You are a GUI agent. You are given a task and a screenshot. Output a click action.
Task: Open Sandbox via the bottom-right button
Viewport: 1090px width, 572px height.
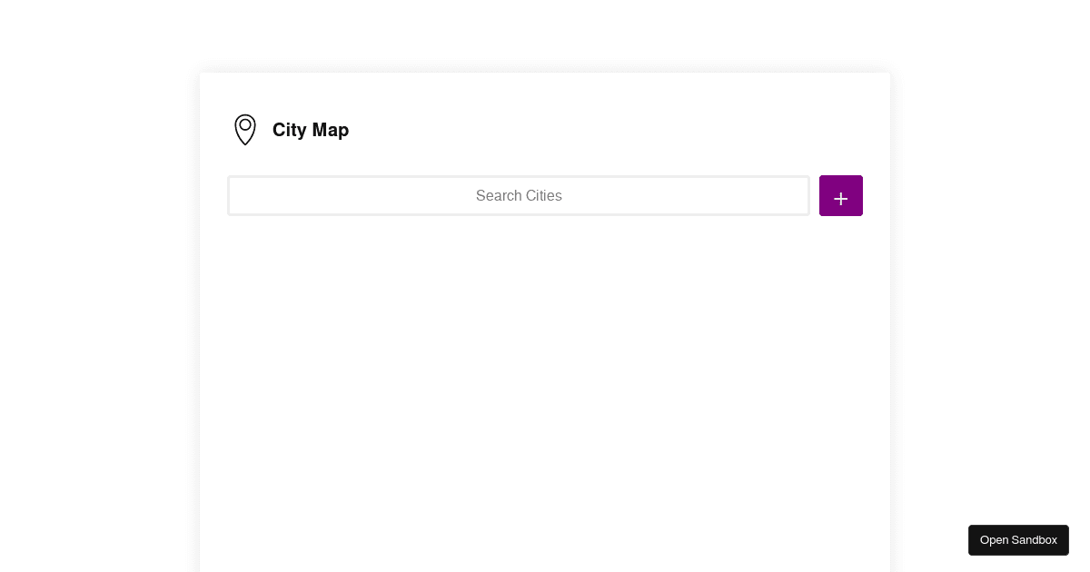1018,540
